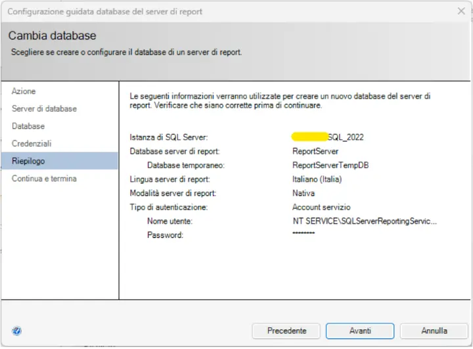Click the Database server di report label

(x=175, y=151)
